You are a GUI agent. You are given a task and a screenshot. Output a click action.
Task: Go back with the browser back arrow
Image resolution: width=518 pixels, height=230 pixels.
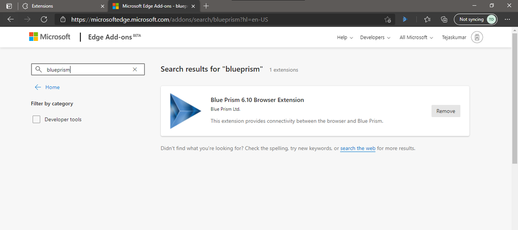(x=10, y=20)
